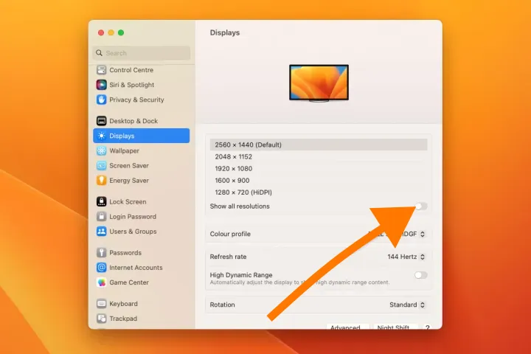Click the display monitor thumbnail
Screen dimensions: 531x354
point(319,83)
